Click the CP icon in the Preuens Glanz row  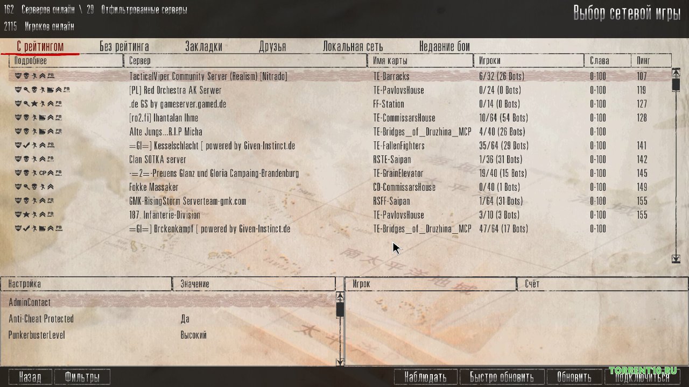click(x=43, y=174)
